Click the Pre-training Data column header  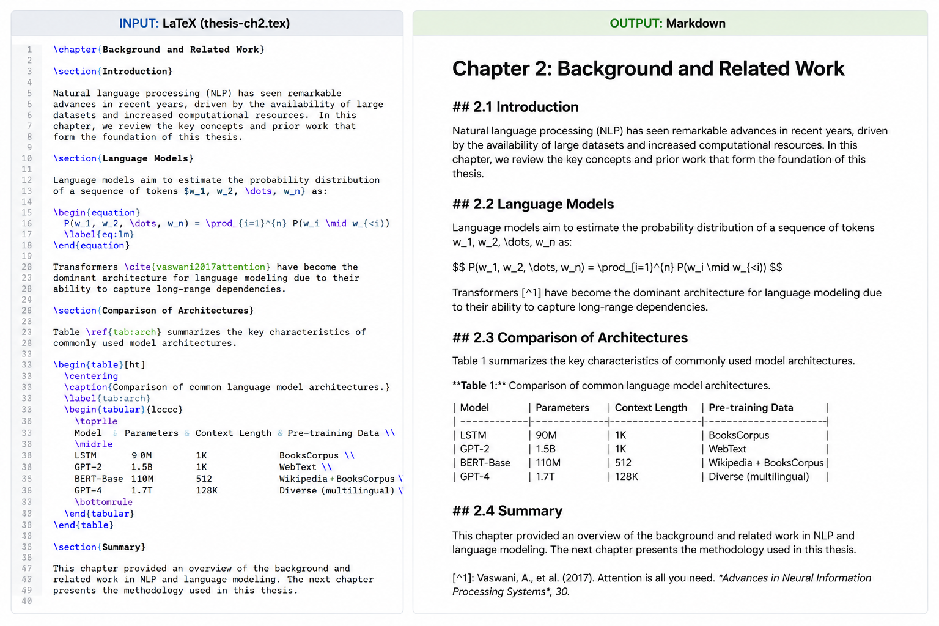tap(751, 408)
